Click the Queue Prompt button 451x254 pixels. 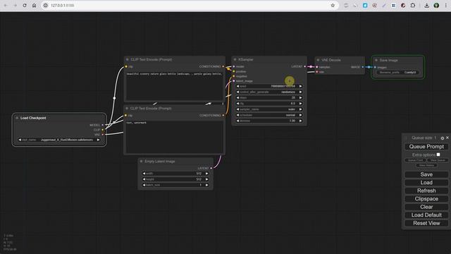(x=426, y=147)
